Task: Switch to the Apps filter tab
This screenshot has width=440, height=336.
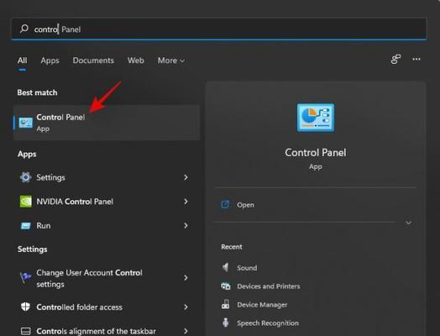Action: pyautogui.click(x=50, y=60)
